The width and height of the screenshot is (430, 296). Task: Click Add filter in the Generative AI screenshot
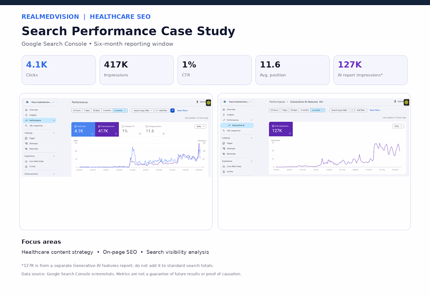tap(360, 110)
